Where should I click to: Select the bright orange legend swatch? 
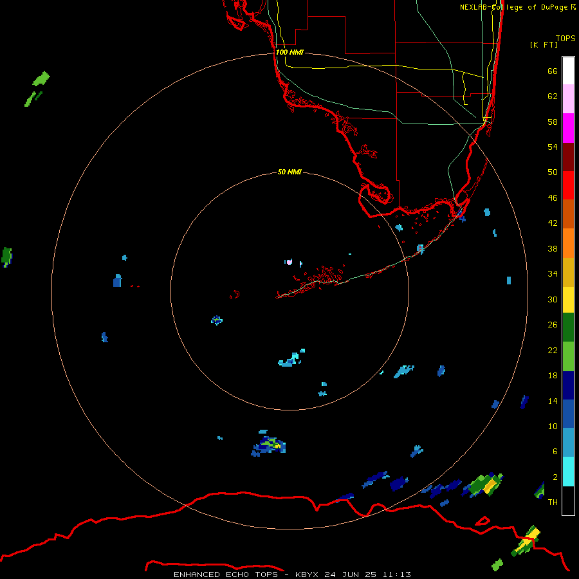[x=568, y=243]
